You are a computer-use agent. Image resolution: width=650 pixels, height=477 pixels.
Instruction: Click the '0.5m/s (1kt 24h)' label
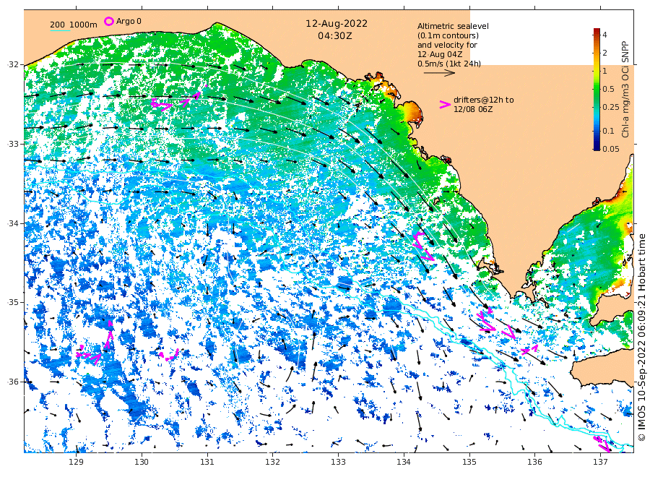(x=449, y=64)
